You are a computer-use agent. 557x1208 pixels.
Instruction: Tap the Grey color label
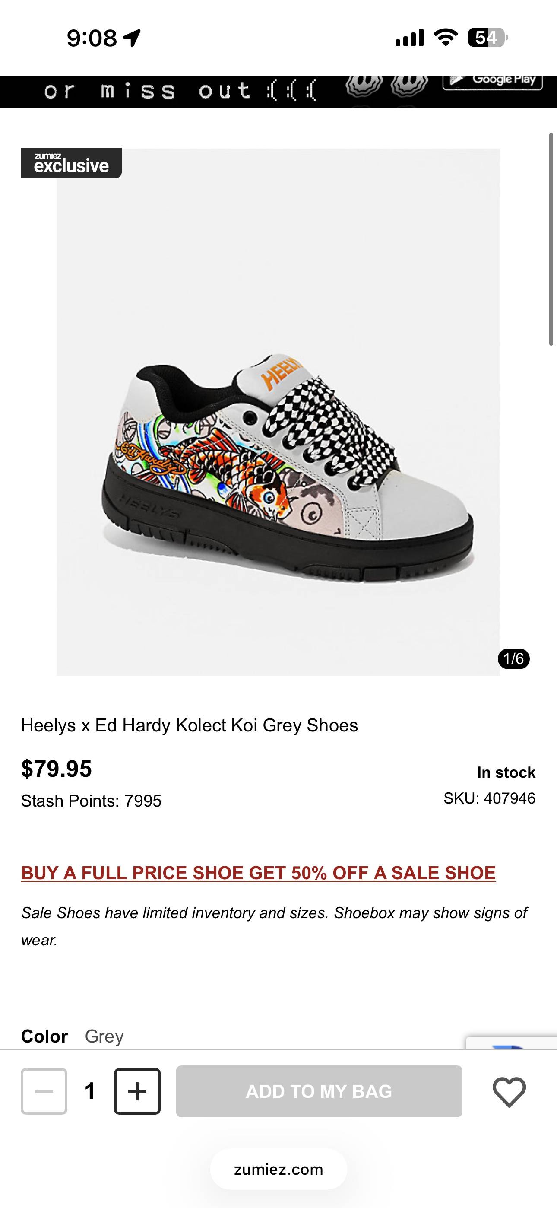tap(104, 1036)
